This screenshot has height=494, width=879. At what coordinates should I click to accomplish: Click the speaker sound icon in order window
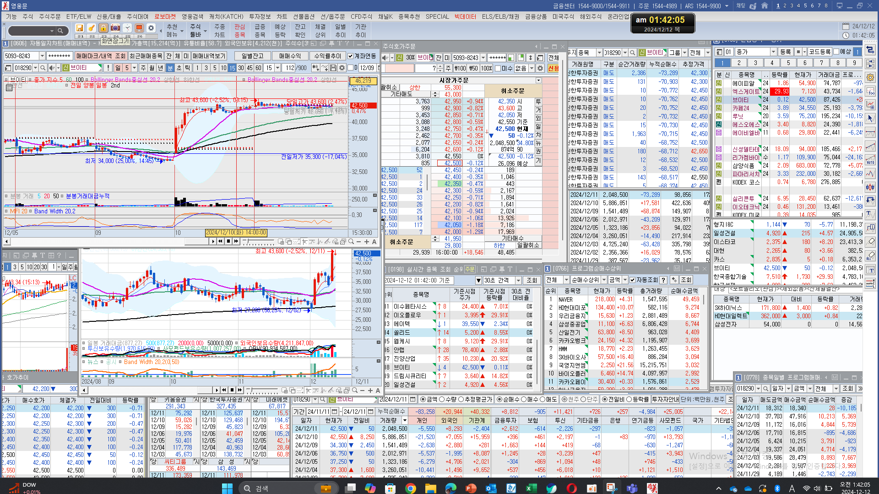tap(385, 58)
